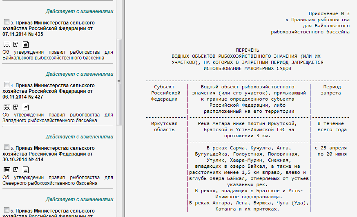The width and height of the screenshot is (357, 217).
Task: Tick the checkbox for result 3, order № 435
Action: tap(6, 22)
